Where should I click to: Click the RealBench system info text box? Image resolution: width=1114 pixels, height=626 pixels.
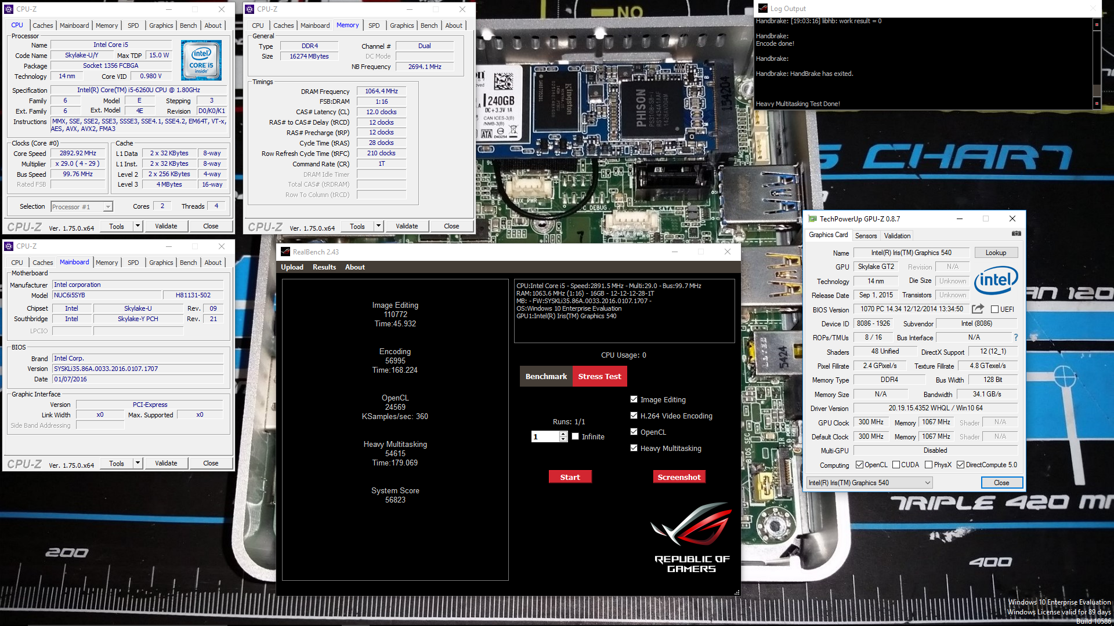click(x=624, y=311)
